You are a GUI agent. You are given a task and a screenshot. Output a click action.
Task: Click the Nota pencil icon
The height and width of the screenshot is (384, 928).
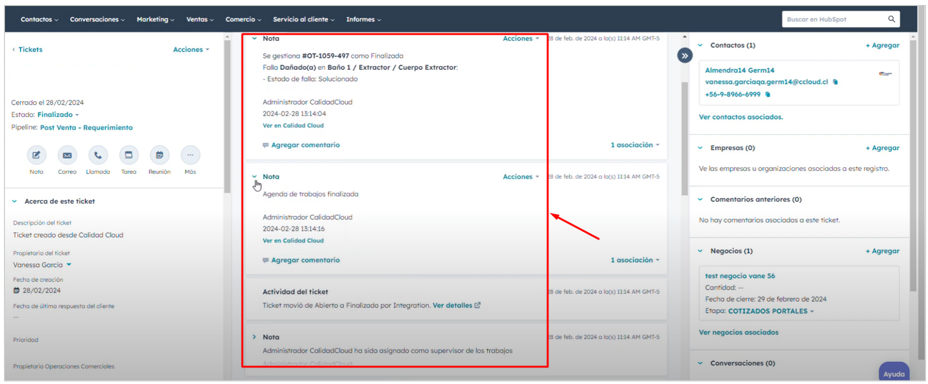pyautogui.click(x=36, y=155)
